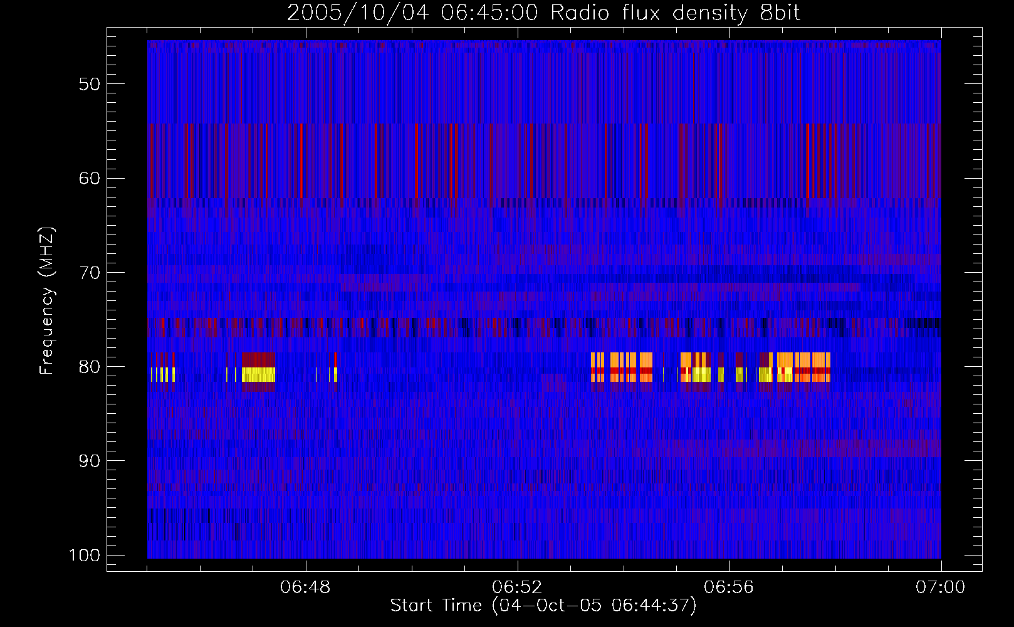Viewport: 1014px width, 627px height.
Task: Click the frequency tick label "80"
Action: 90,367
